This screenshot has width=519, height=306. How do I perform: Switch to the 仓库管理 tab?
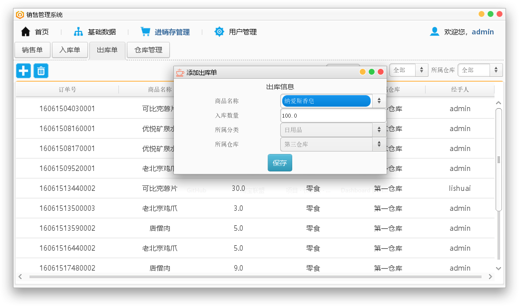tap(148, 50)
